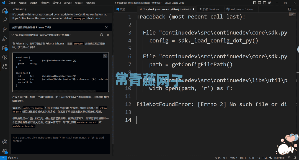Open the GitLens view in activity bar

5,57
